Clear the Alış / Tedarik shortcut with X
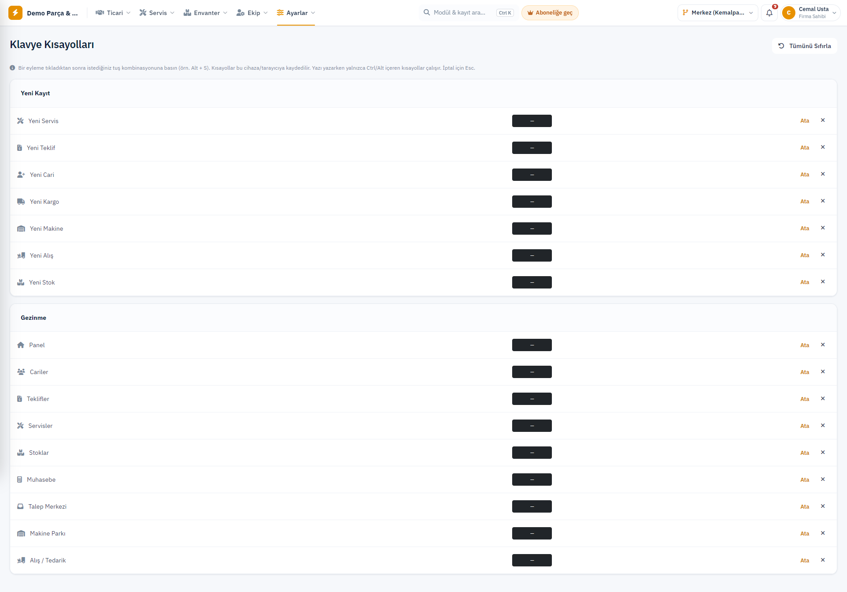Screen dimensions: 847x592 coord(823,560)
